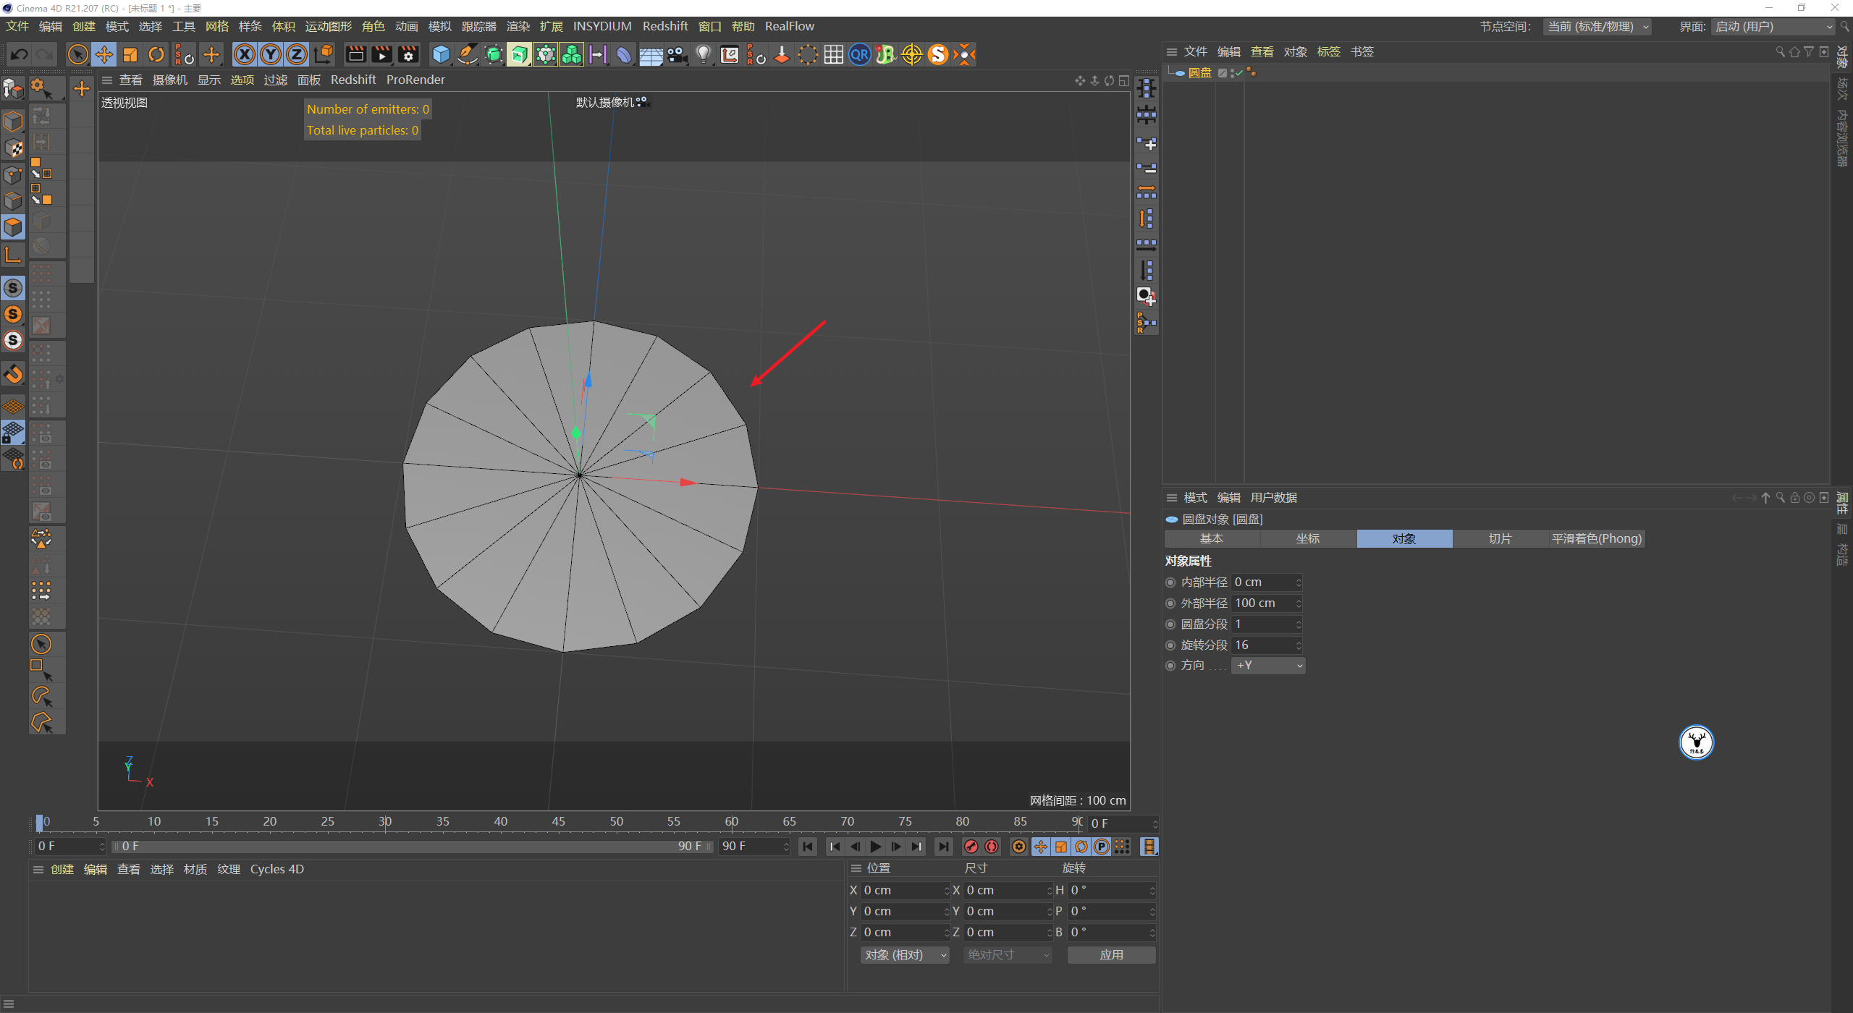Toggle Z axis lock button
This screenshot has width=1853, height=1013.
click(297, 54)
